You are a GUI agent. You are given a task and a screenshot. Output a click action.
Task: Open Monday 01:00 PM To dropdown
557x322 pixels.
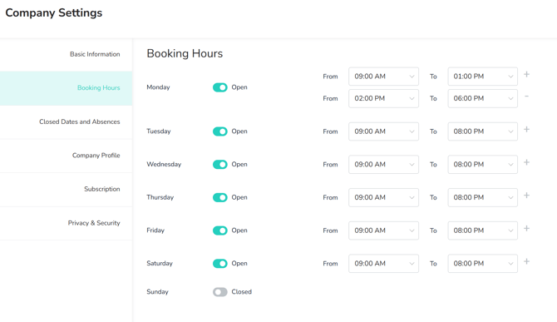point(482,77)
